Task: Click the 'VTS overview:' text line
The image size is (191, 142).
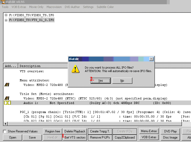Action: point(32,71)
